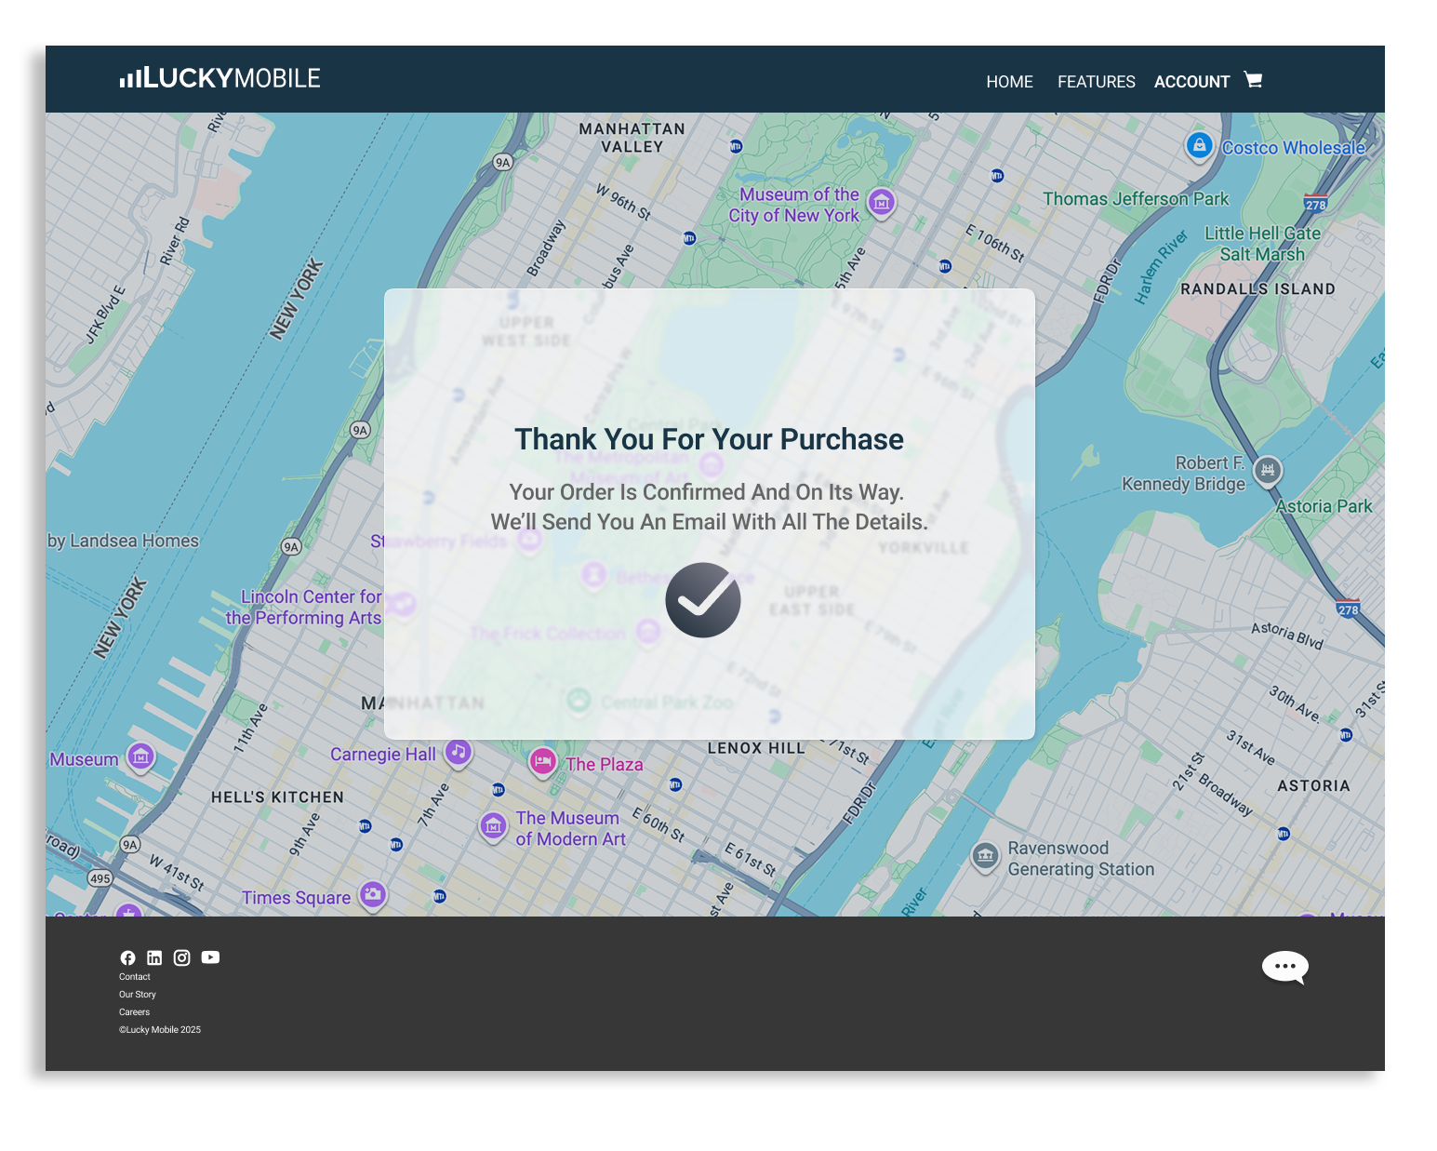The image size is (1437, 1151).
Task: Click the "Robert F. Kennedy Bridge" label
Action: click(x=1183, y=474)
